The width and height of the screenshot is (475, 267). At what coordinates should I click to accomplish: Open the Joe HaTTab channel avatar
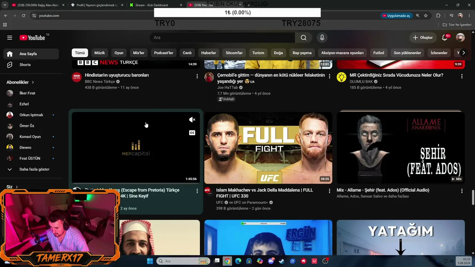(x=209, y=77)
